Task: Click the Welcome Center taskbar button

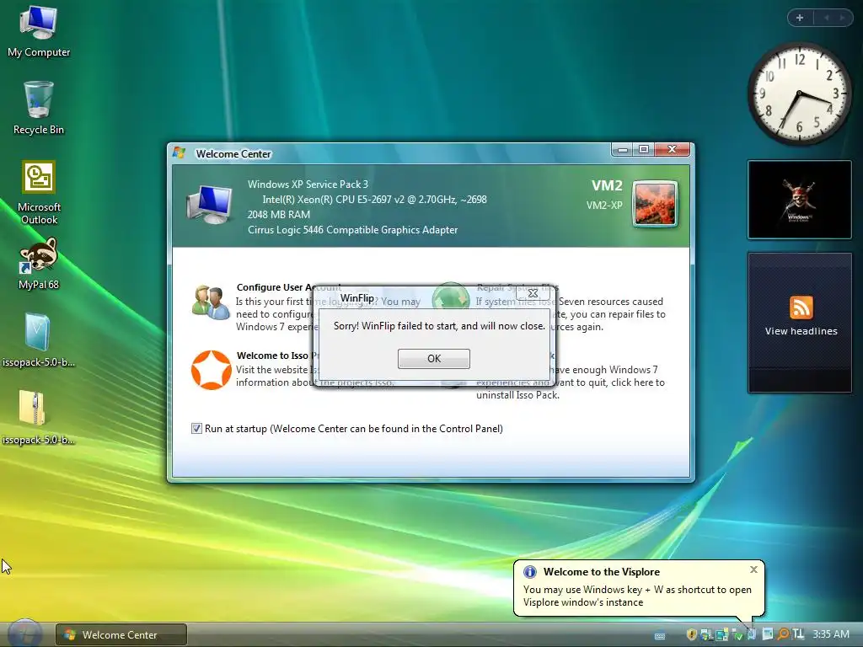Action: (x=121, y=635)
